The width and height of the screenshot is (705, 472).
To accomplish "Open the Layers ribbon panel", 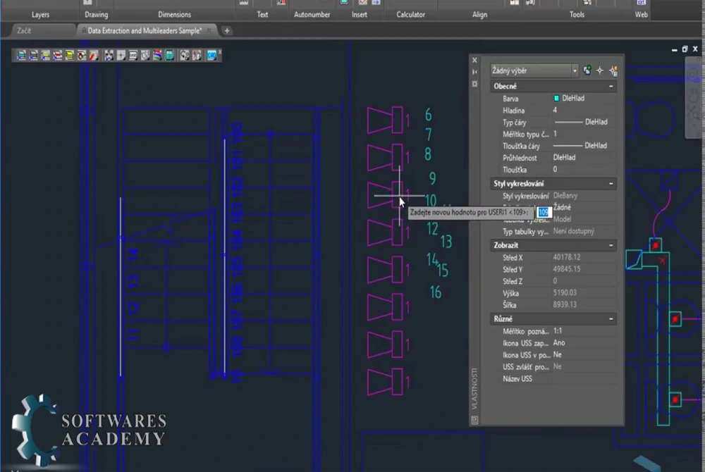I will point(40,14).
